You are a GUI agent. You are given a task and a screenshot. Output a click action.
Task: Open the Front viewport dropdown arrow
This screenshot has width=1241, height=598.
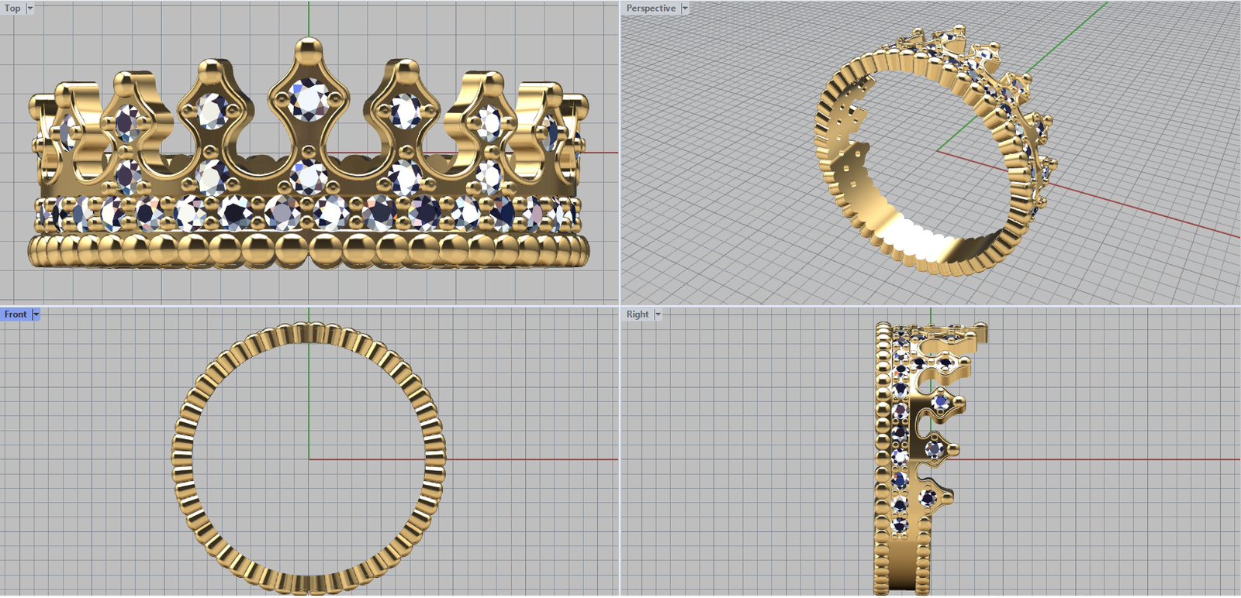coord(36,314)
